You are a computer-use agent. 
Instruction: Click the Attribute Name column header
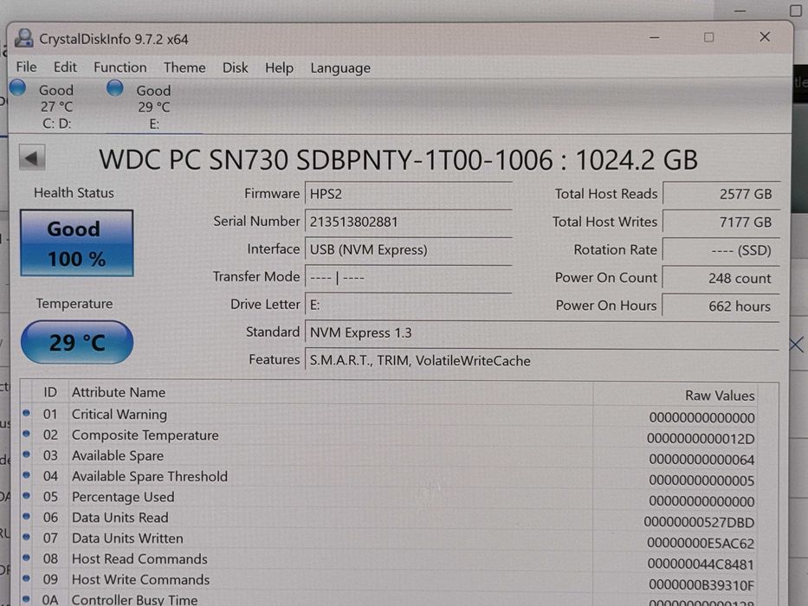tap(119, 392)
